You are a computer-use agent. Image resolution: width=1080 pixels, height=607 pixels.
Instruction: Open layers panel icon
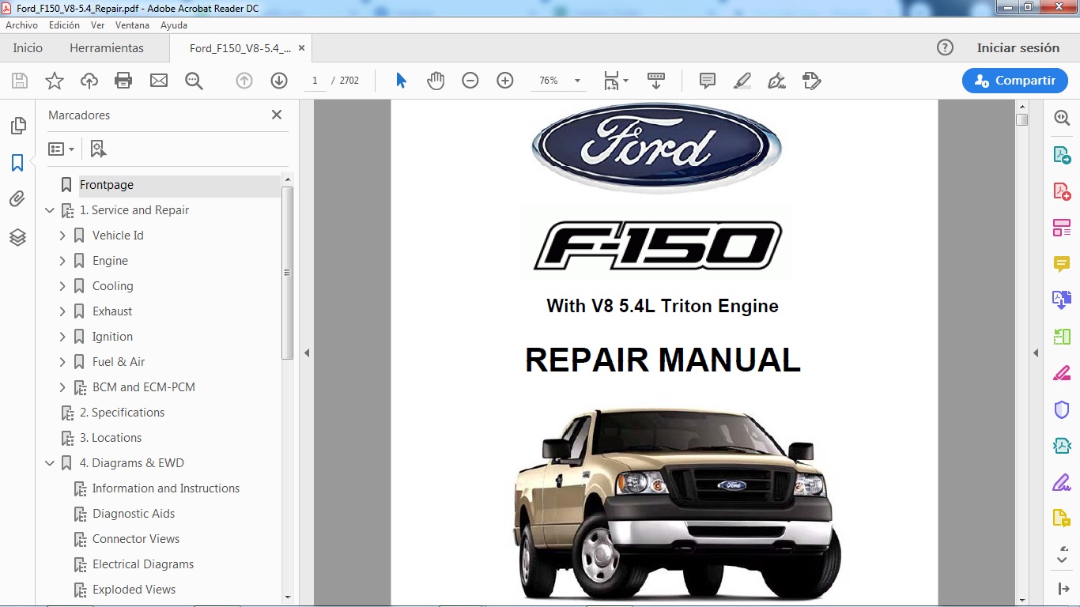17,237
